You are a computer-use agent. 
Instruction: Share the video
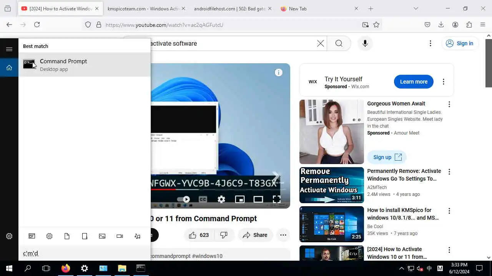[255, 235]
